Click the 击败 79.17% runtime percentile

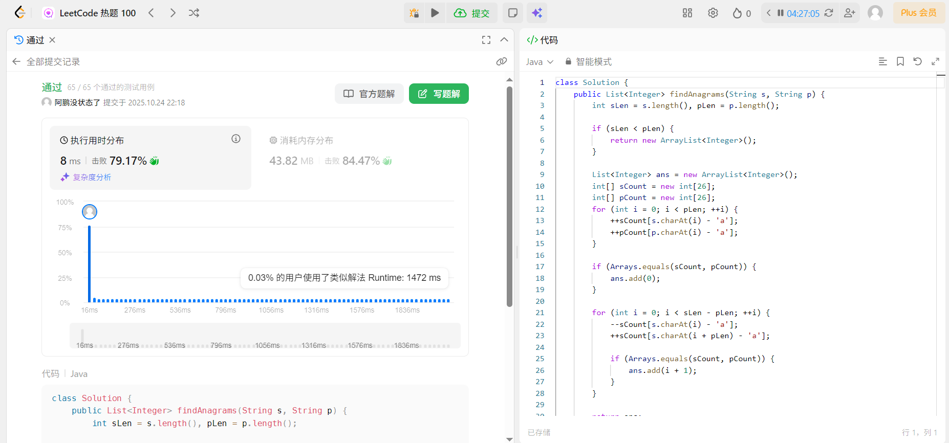tap(125, 161)
